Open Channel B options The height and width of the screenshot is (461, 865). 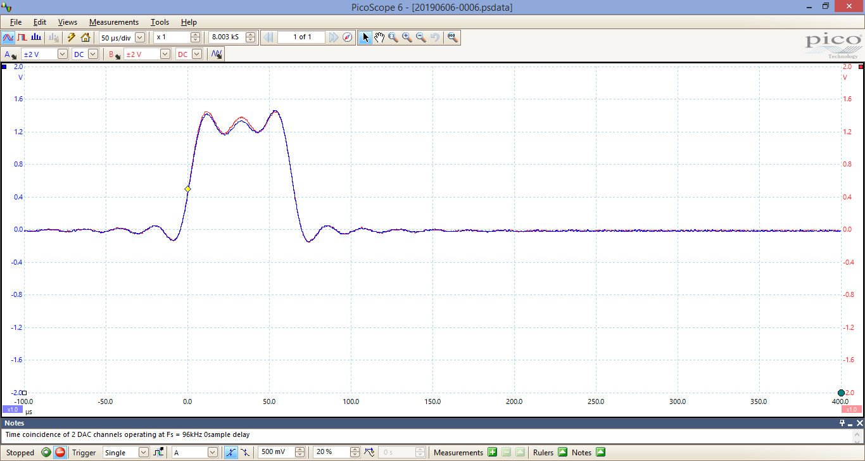pos(115,54)
